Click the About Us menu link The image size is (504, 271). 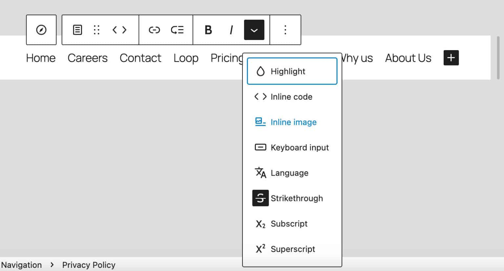(408, 58)
